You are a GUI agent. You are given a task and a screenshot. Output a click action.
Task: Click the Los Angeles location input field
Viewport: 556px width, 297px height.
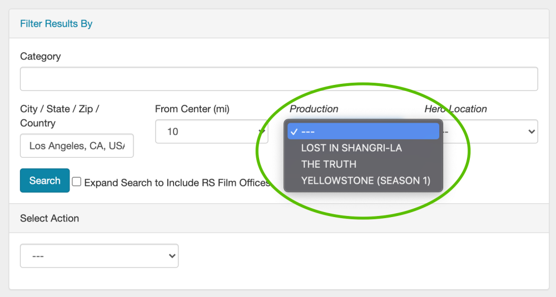click(77, 146)
